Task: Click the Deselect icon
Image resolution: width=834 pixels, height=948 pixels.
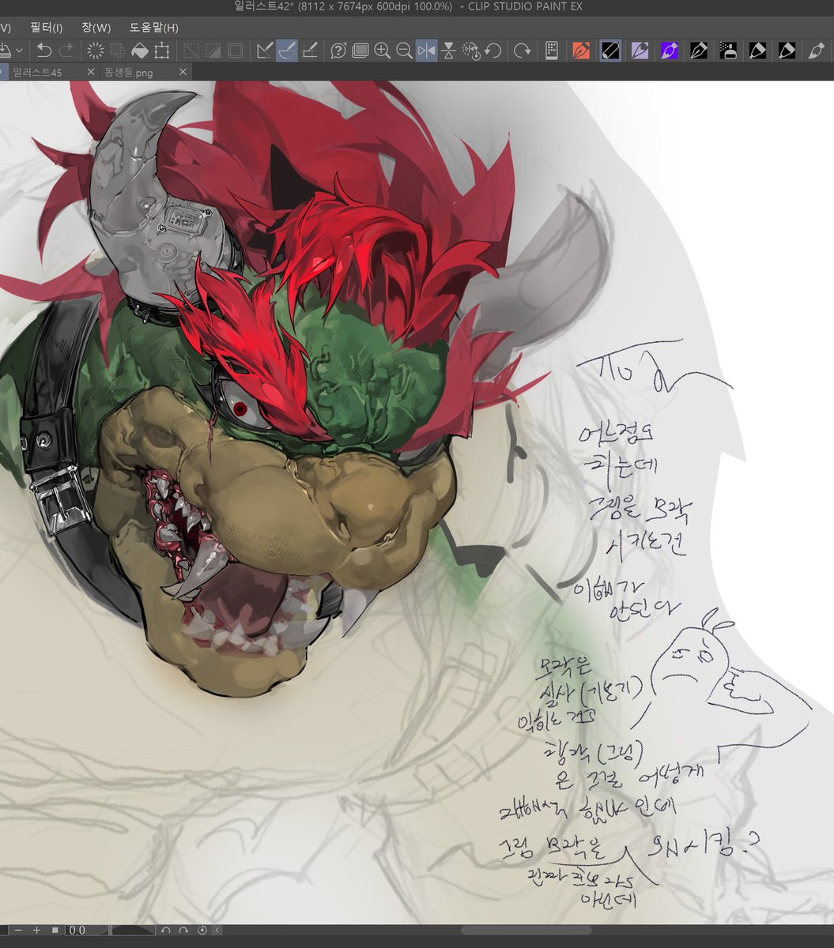Action: pos(191,51)
